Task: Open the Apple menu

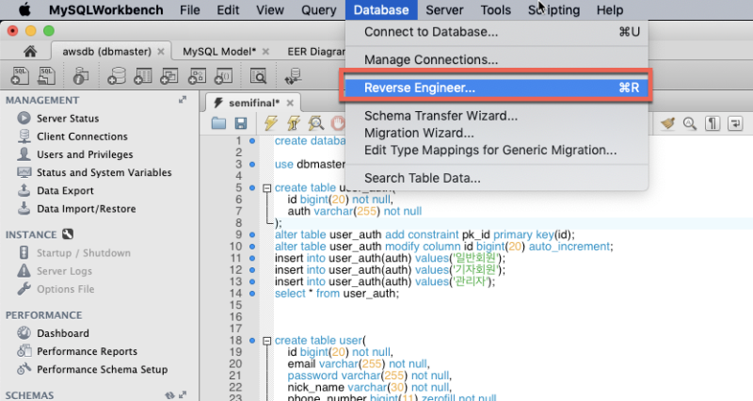Action: (24, 9)
